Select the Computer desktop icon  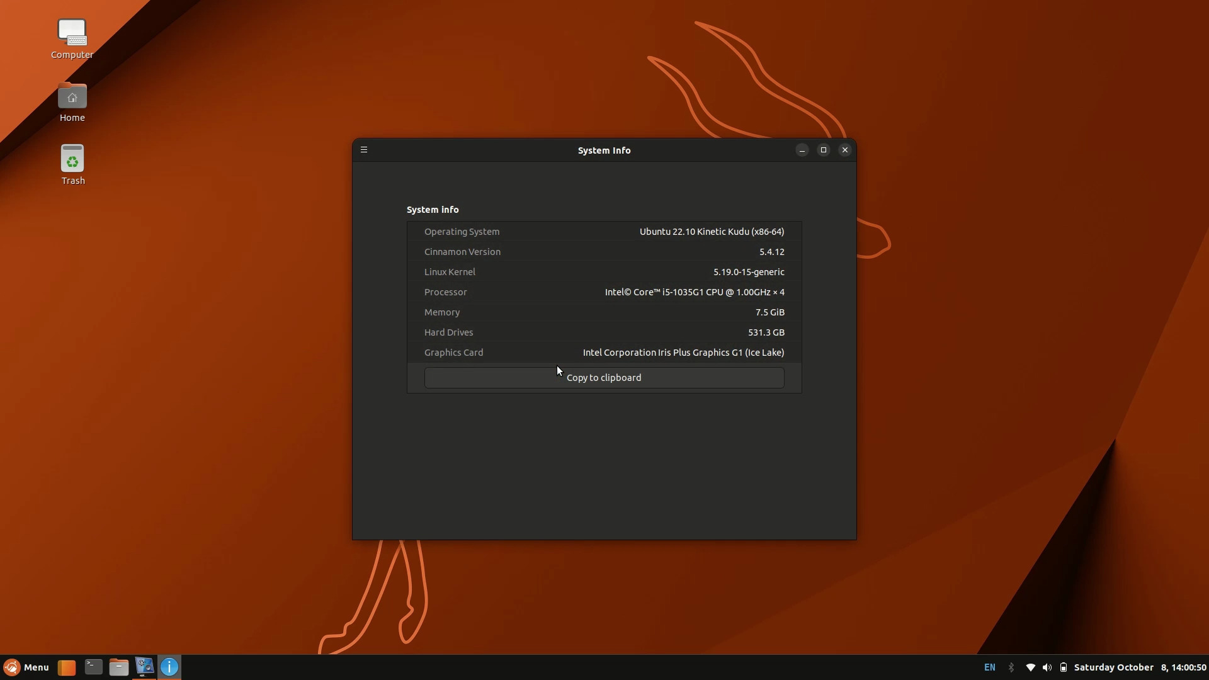72,39
